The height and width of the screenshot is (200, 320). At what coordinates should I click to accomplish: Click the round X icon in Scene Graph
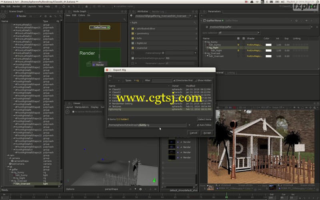tap(3, 16)
